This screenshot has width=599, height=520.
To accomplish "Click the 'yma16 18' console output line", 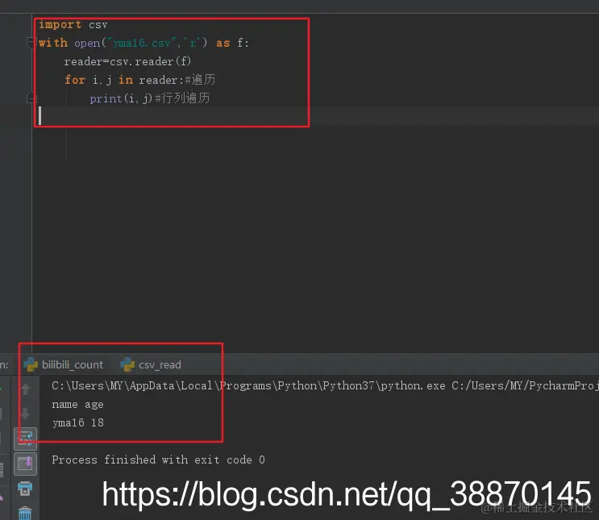I will [78, 422].
